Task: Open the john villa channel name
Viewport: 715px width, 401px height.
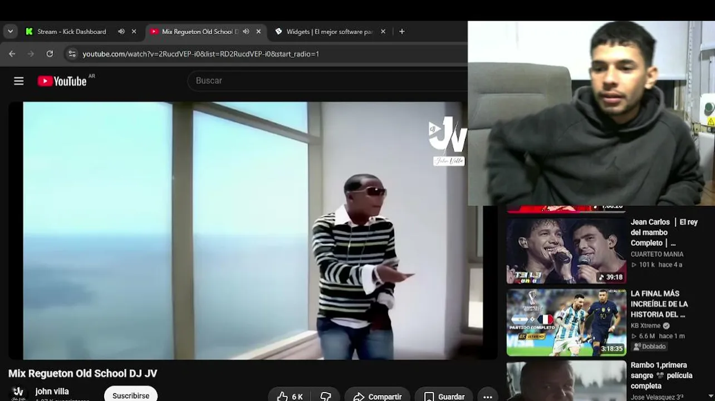Action: point(52,392)
